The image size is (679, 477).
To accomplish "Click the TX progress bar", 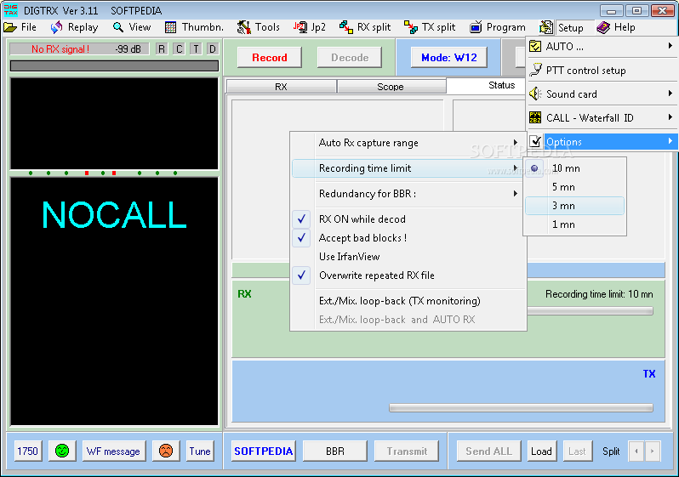I will pyautogui.click(x=521, y=408).
